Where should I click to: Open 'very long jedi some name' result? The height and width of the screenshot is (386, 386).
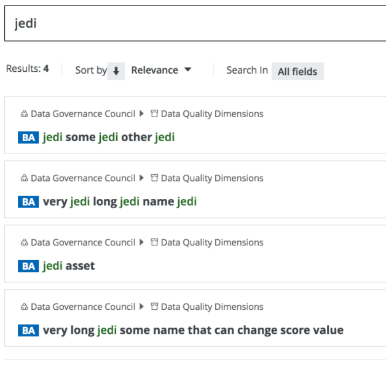tap(193, 331)
